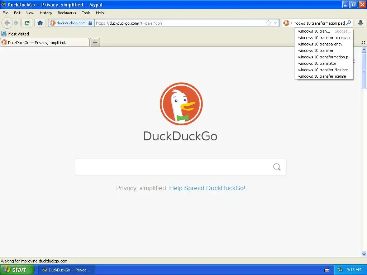Go back to the previous page
Screen dimensions: 367x275
coord(7,23)
